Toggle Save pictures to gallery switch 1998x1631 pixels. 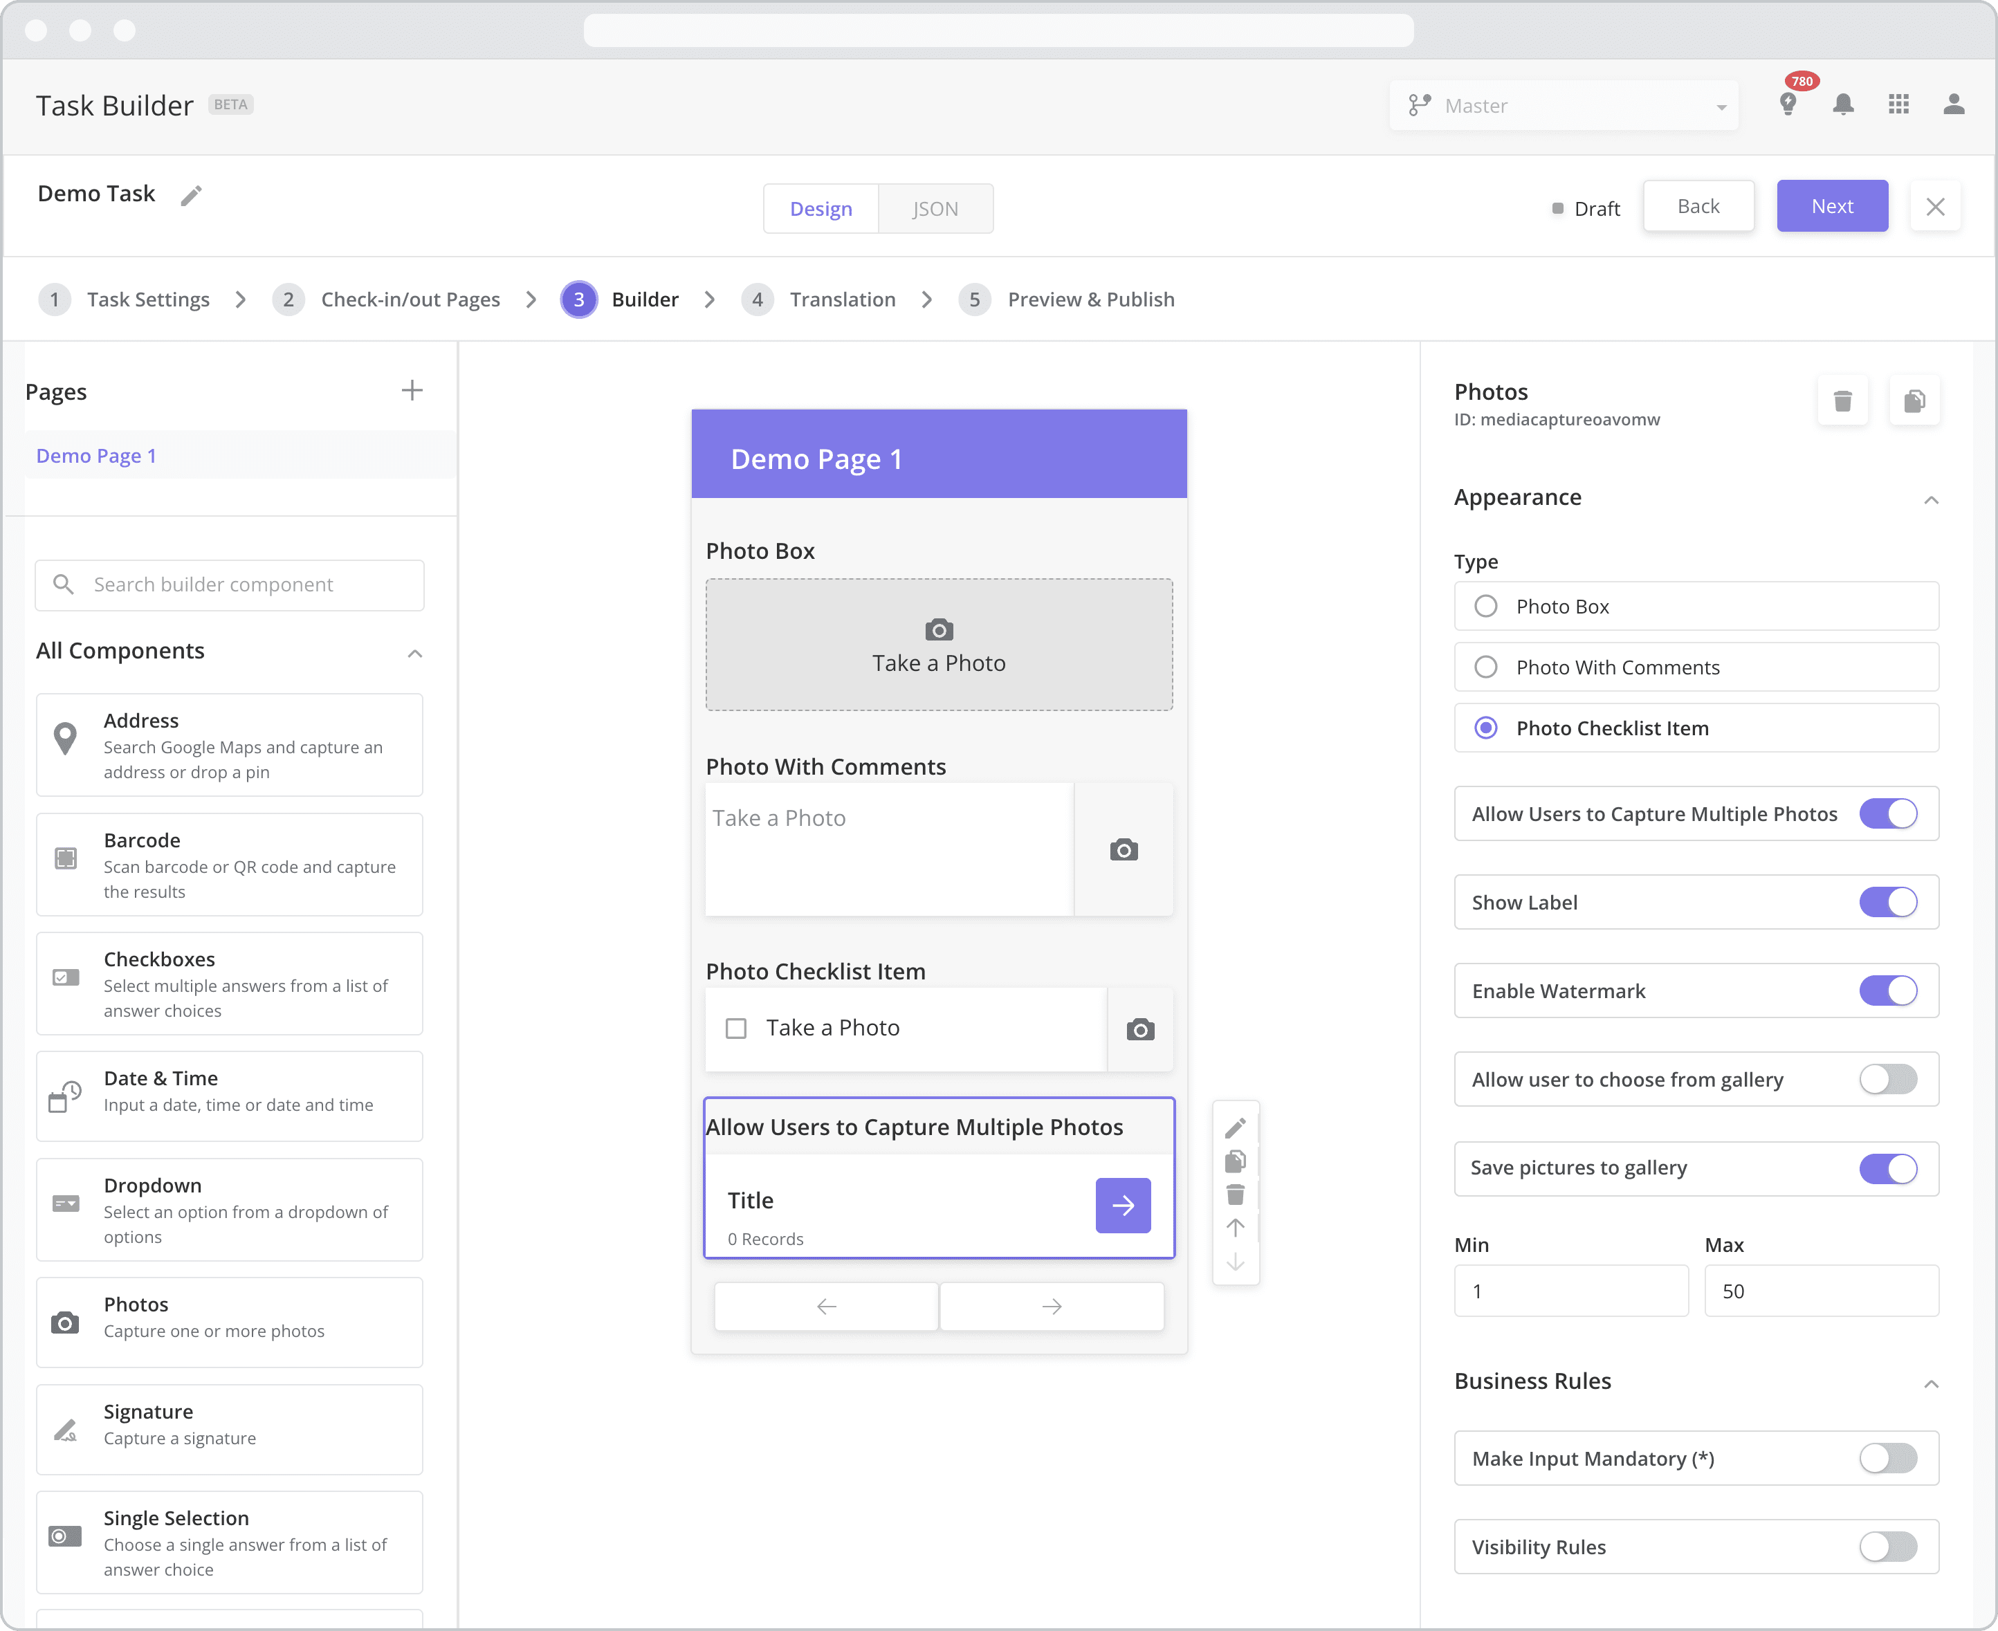(x=1888, y=1169)
